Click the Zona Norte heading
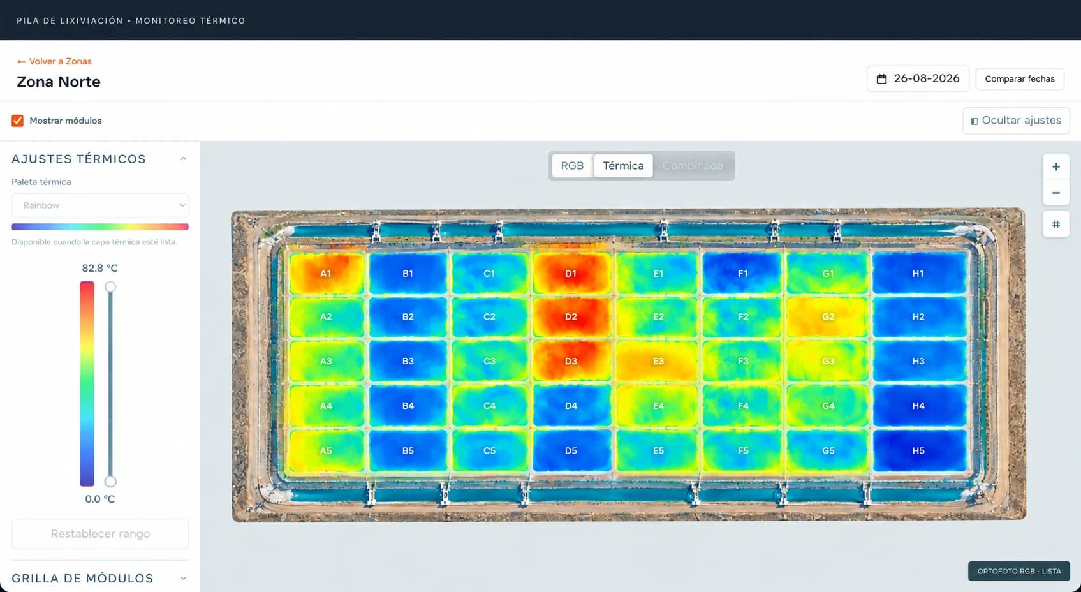The width and height of the screenshot is (1081, 592). tap(59, 82)
